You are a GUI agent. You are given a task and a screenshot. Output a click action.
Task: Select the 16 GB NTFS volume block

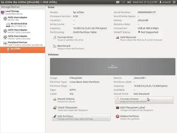point(113,67)
